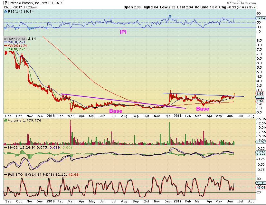
Task: Click the current volume tag on the volume axis
Action: pyautogui.click(x=261, y=142)
